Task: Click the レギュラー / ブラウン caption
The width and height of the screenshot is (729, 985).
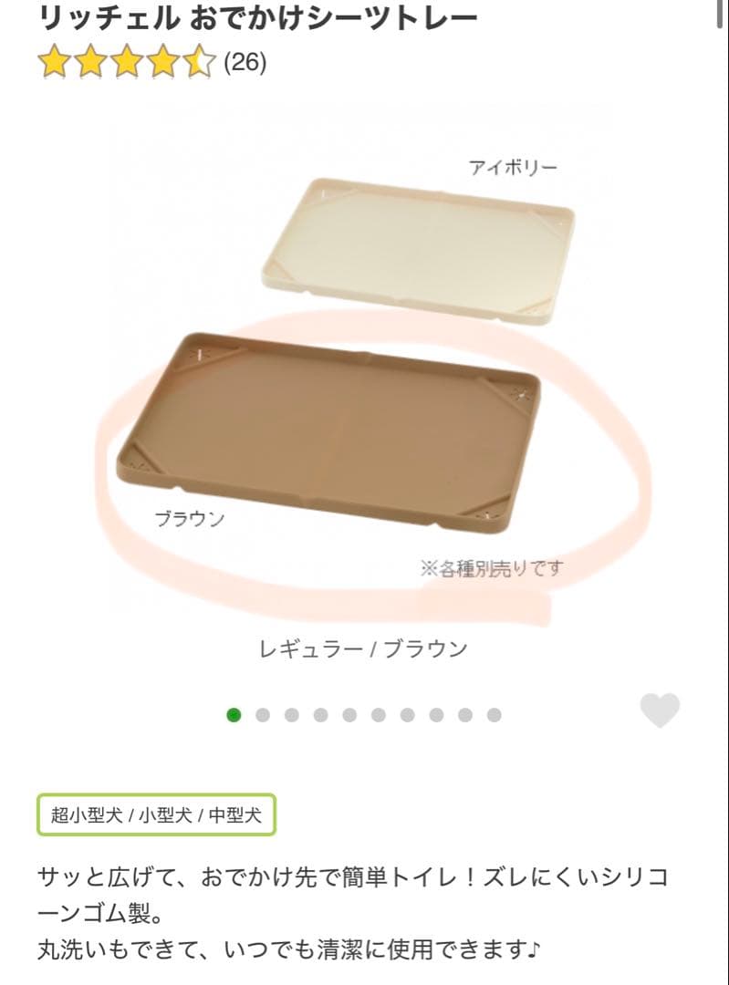Action: [x=363, y=648]
